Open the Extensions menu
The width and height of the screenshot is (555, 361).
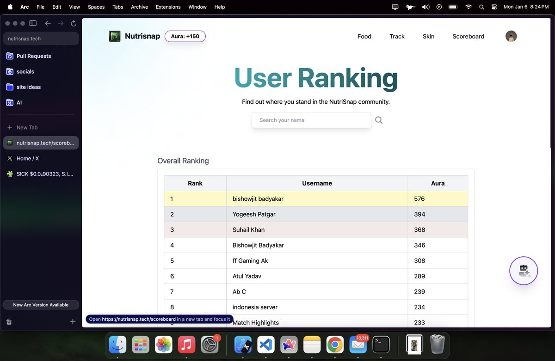(168, 7)
